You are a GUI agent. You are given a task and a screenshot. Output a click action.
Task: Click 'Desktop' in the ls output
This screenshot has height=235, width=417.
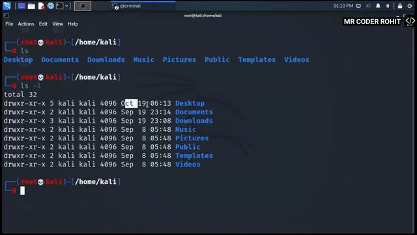click(18, 59)
